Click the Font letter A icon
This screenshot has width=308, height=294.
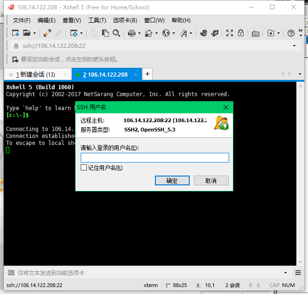(x=184, y=33)
